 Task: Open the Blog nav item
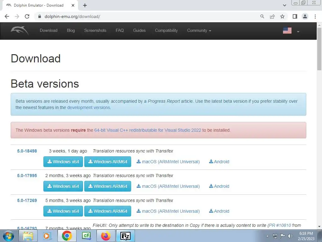(x=71, y=31)
